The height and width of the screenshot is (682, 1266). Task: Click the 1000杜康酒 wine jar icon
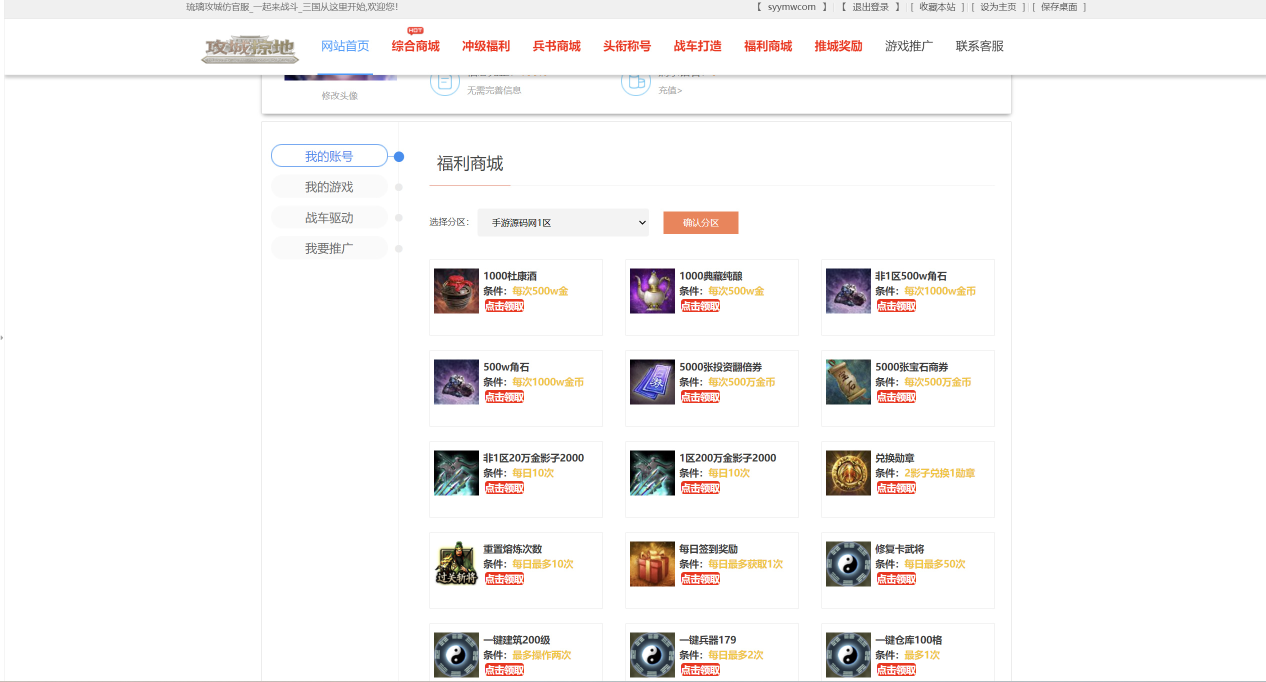(456, 291)
